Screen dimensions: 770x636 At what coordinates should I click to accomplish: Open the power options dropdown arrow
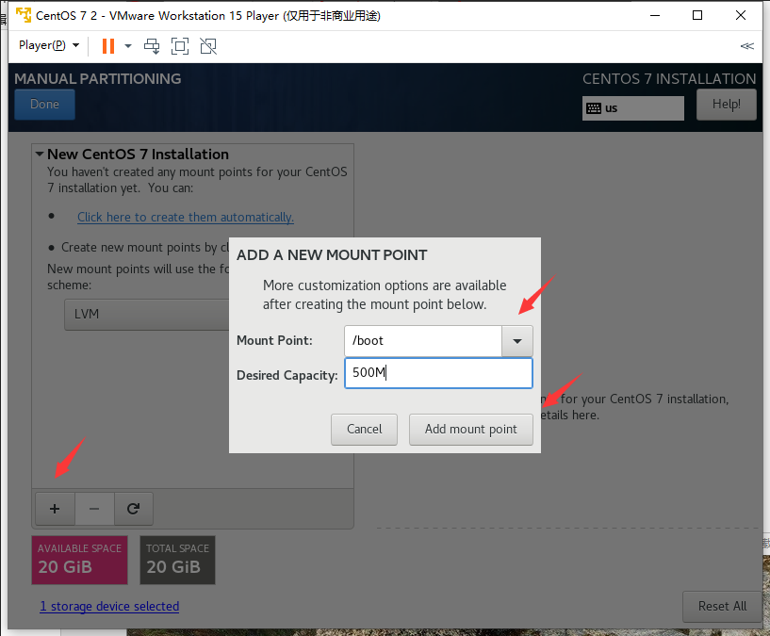[x=128, y=46]
